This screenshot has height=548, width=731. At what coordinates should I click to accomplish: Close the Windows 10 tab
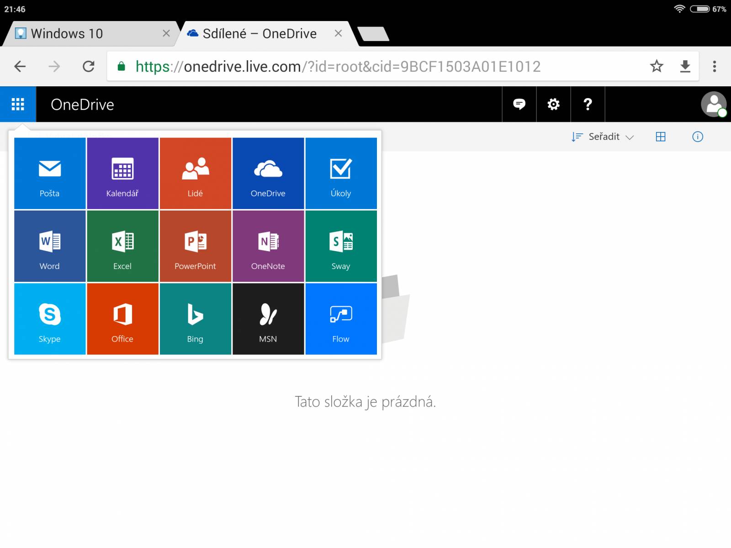(166, 33)
